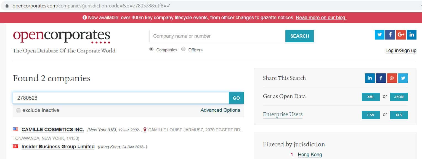Share this search on Twitter
The image size is (422, 159).
403,78
